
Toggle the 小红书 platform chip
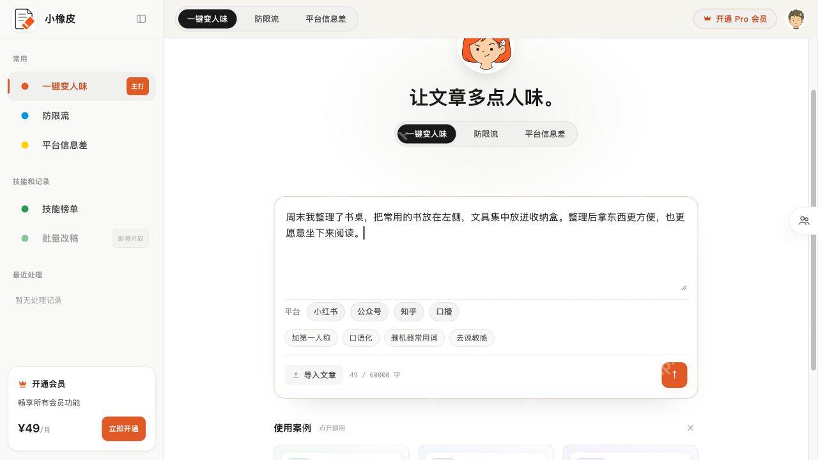click(326, 312)
